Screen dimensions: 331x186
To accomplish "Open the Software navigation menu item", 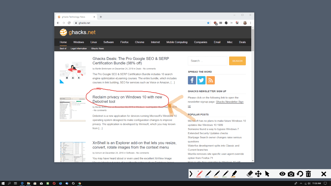I will coord(109,42).
